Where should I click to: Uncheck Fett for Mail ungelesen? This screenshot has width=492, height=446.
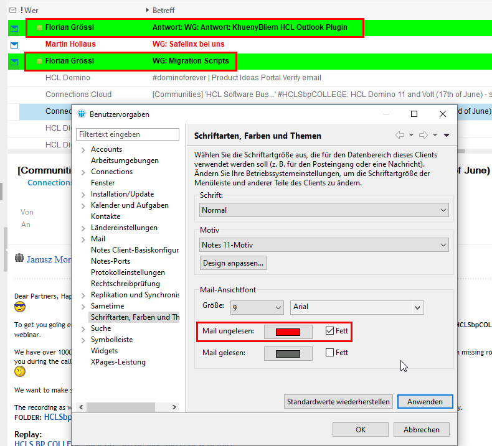tap(329, 332)
